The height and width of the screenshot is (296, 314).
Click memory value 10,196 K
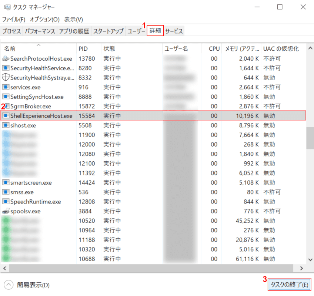click(247, 116)
